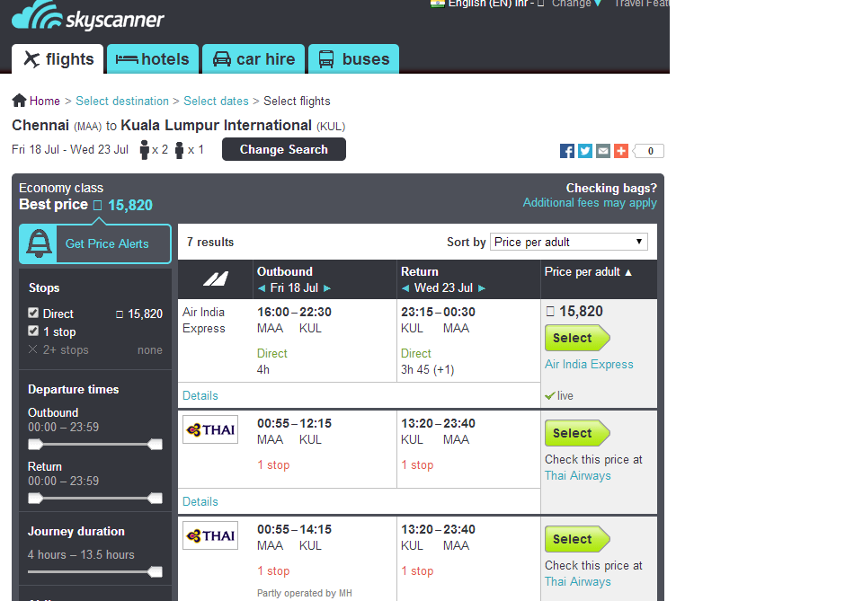Click Thai logo of 00:55–14:15 flight
This screenshot has height=601, width=863.
tap(210, 535)
